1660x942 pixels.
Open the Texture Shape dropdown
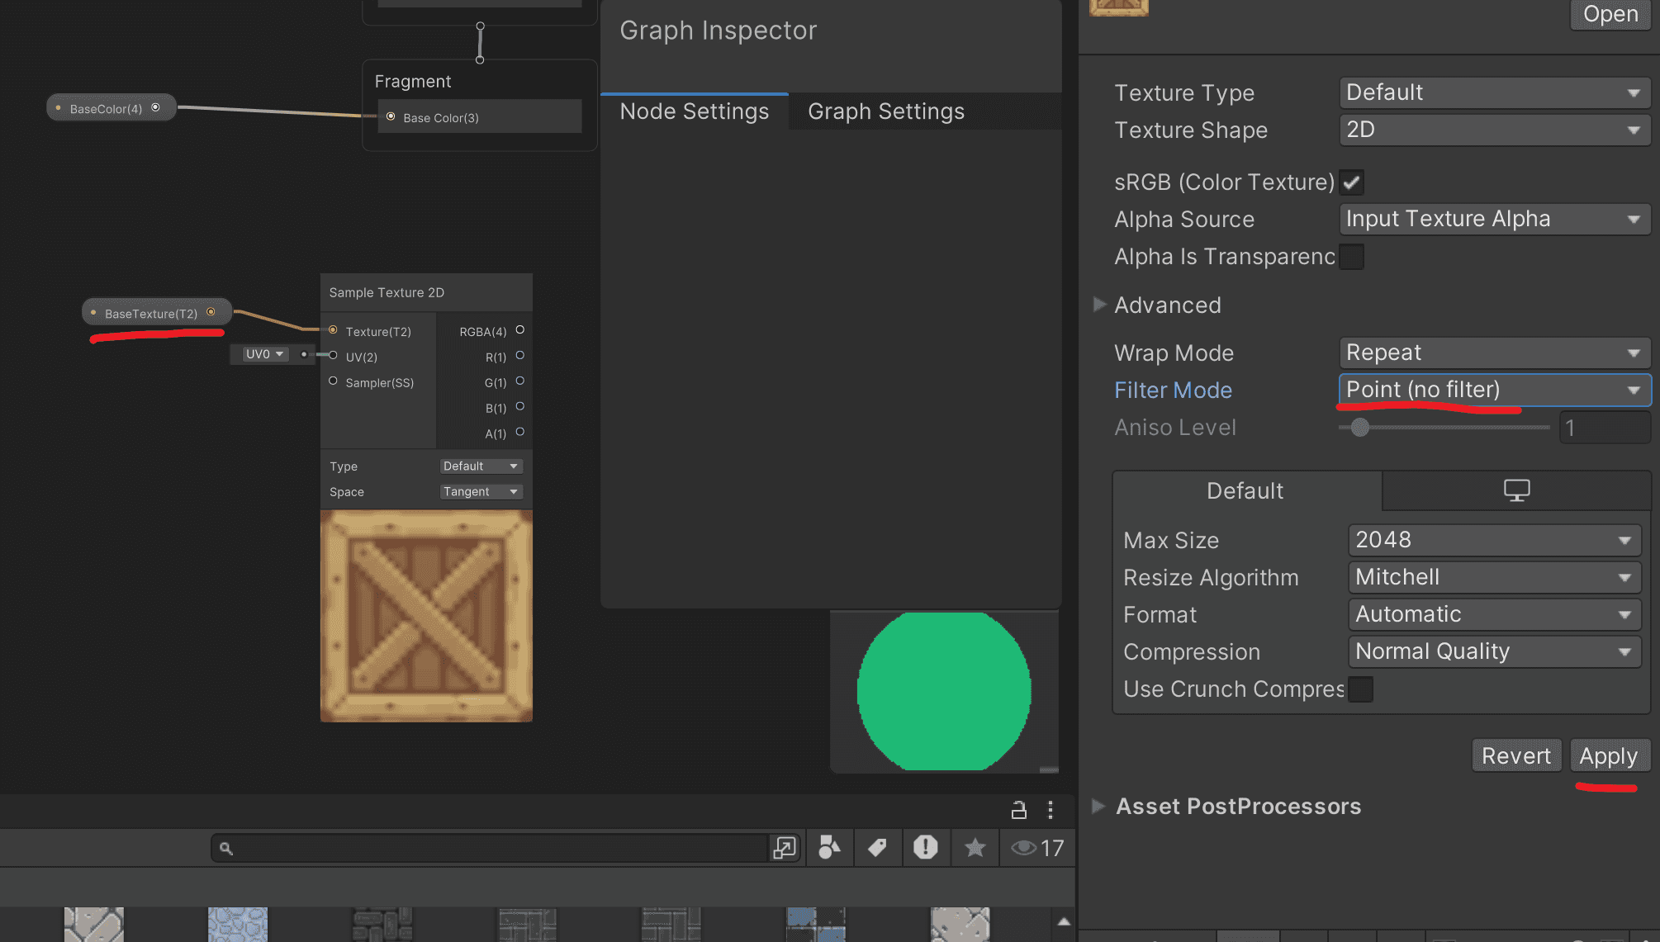pos(1495,130)
